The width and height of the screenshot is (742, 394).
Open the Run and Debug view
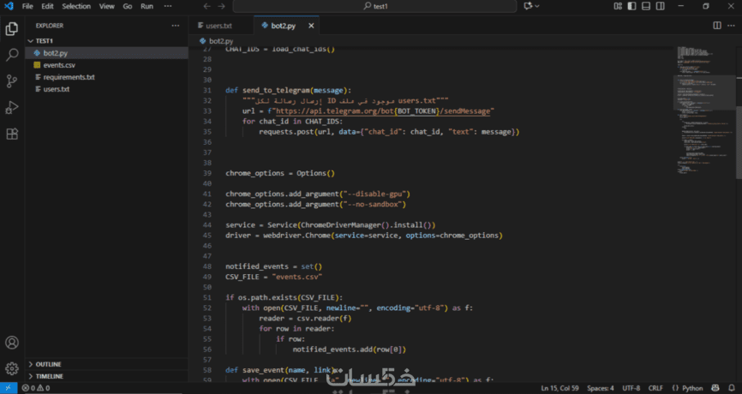coord(12,108)
